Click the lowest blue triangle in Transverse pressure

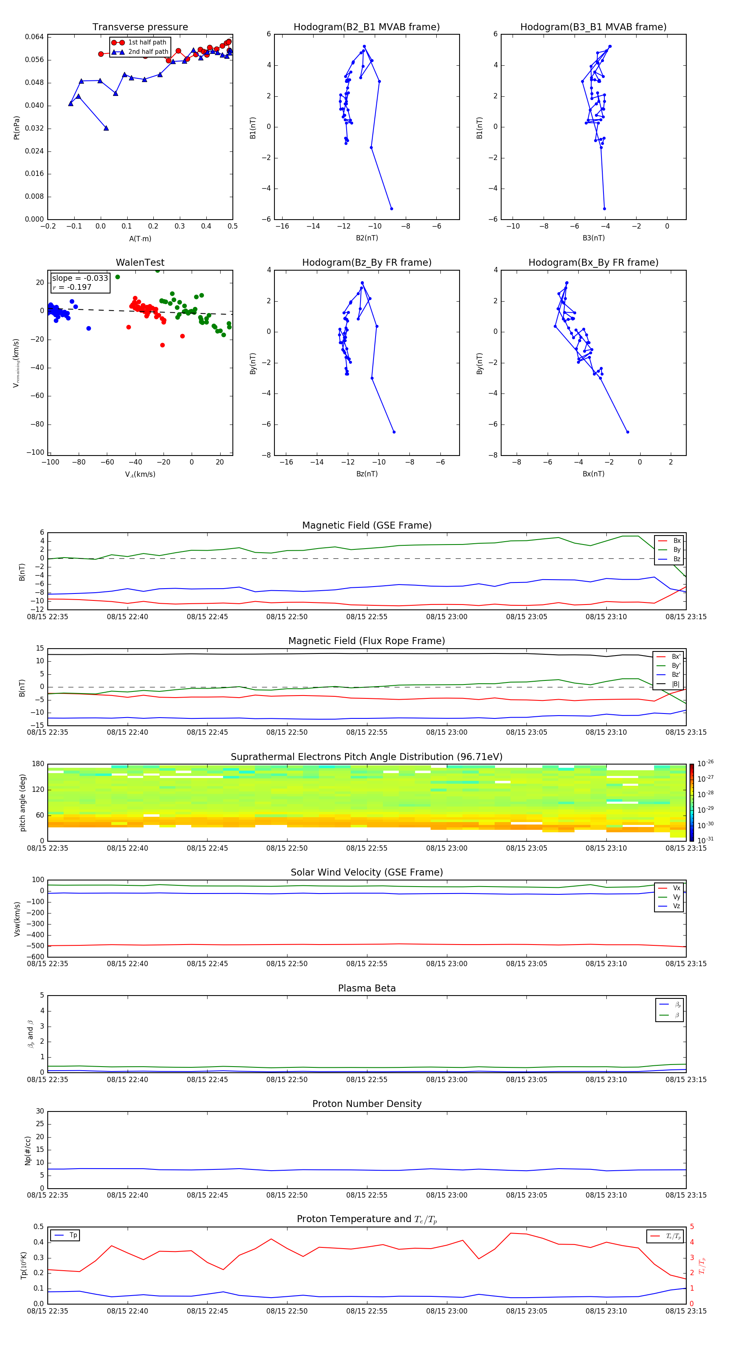106,128
